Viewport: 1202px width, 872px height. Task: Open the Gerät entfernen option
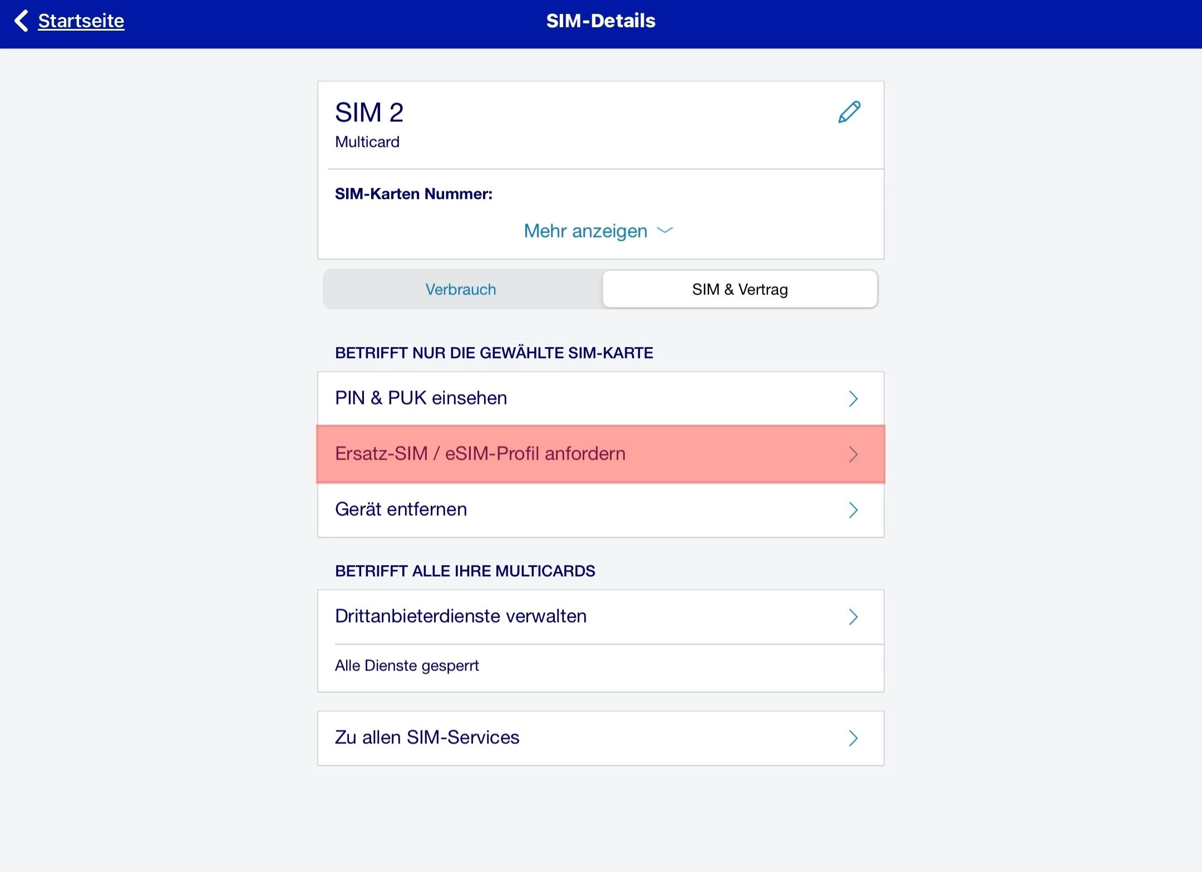point(401,509)
